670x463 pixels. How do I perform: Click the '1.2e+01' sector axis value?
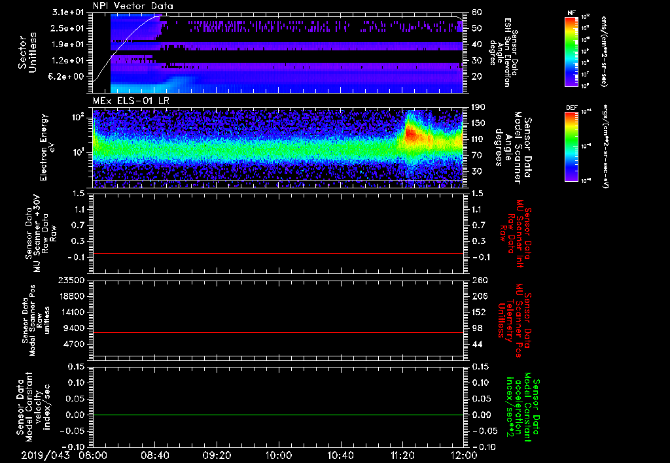click(68, 61)
